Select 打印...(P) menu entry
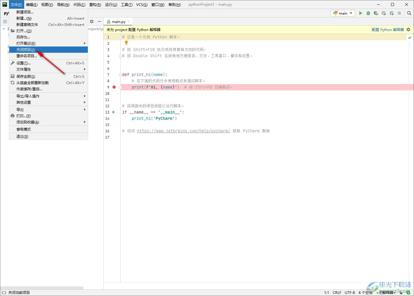414x296 pixels. [48, 116]
